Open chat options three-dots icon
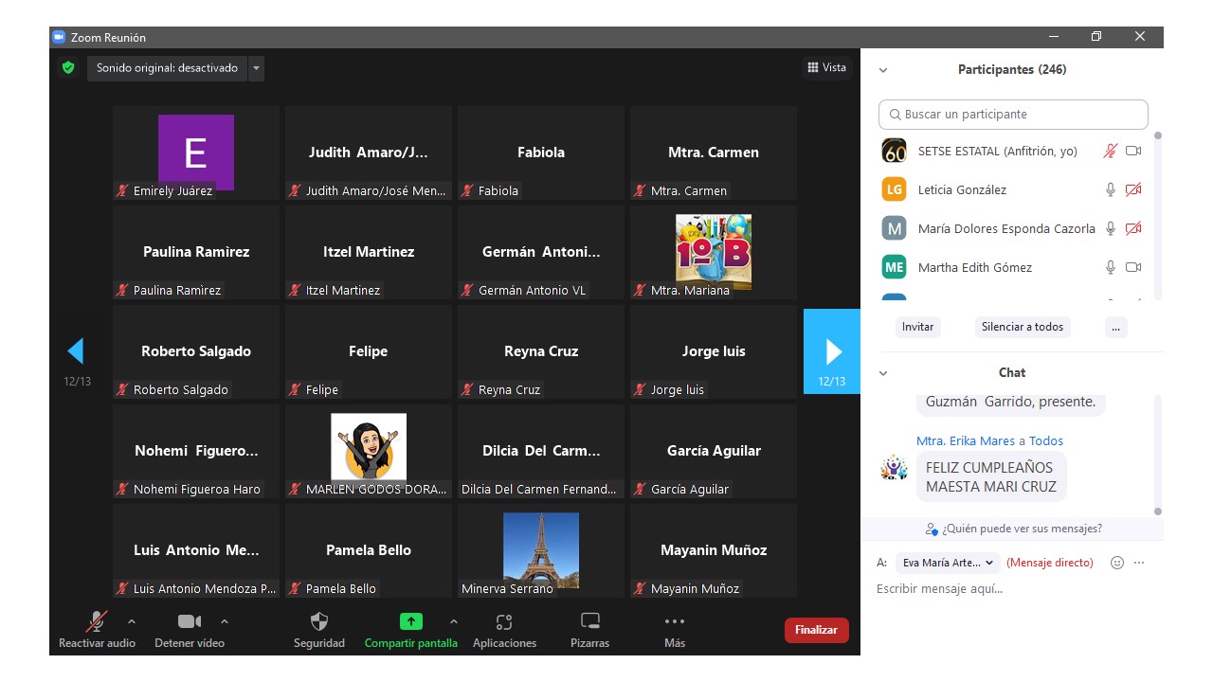1213x682 pixels. (x=1139, y=563)
